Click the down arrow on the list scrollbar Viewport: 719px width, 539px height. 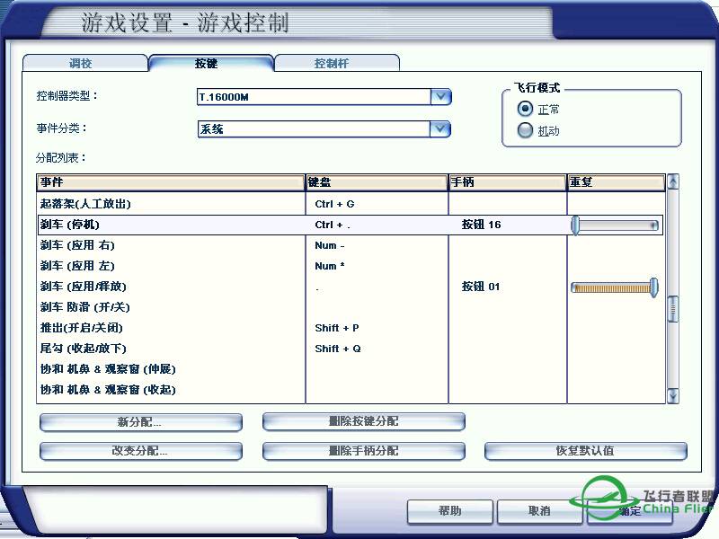(x=672, y=394)
